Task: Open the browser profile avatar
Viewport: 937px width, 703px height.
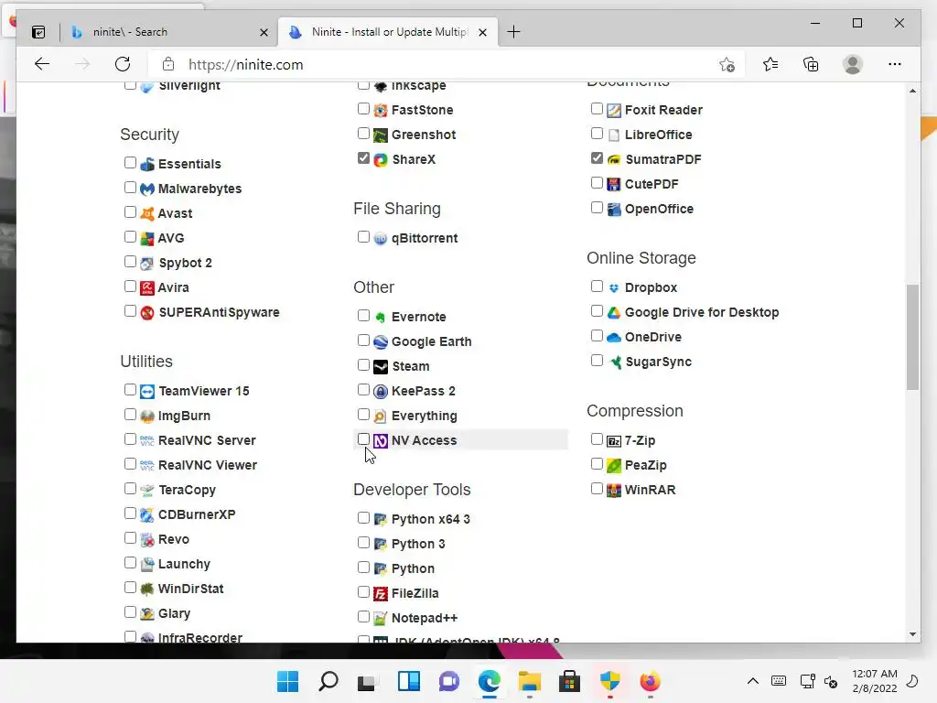Action: point(853,64)
